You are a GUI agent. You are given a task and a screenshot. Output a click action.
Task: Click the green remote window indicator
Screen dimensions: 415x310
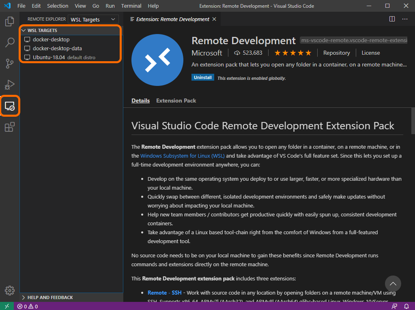pos(6,306)
